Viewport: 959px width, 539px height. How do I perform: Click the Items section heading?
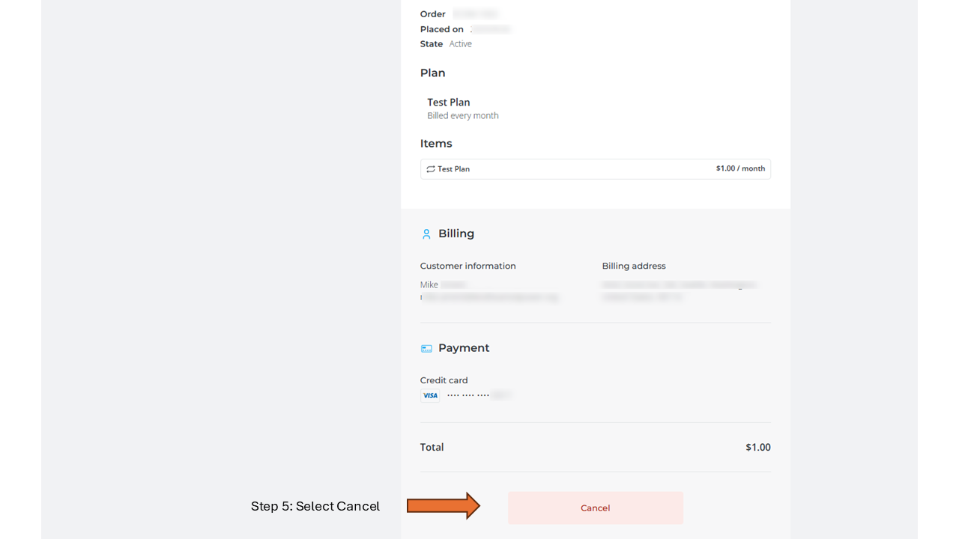click(x=436, y=144)
